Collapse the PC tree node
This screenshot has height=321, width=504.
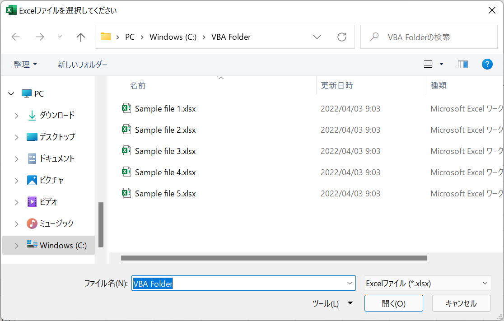10,93
